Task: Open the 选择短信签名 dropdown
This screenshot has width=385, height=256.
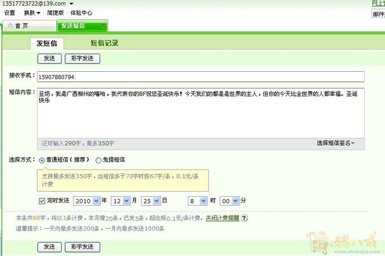Action: coord(335,143)
